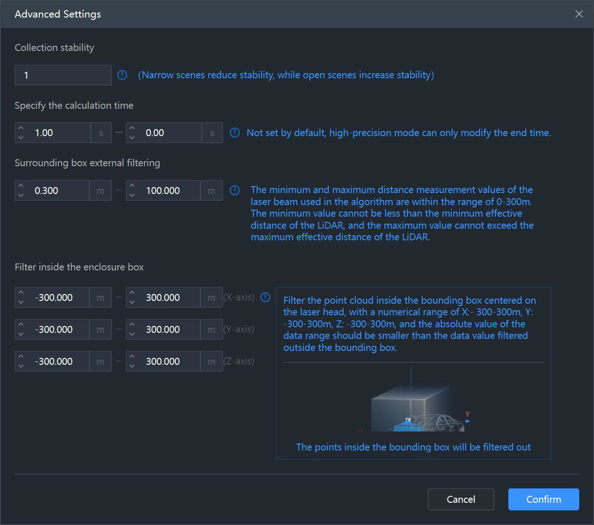The width and height of the screenshot is (594, 525).
Task: Decrease Y-axis maximum 300.000
Action: coord(132,334)
